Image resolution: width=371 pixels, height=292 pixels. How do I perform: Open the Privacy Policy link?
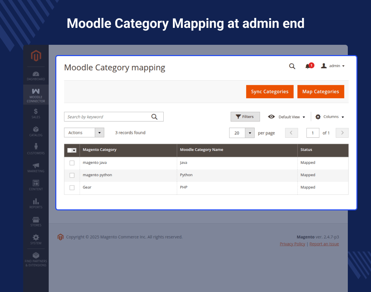click(292, 244)
